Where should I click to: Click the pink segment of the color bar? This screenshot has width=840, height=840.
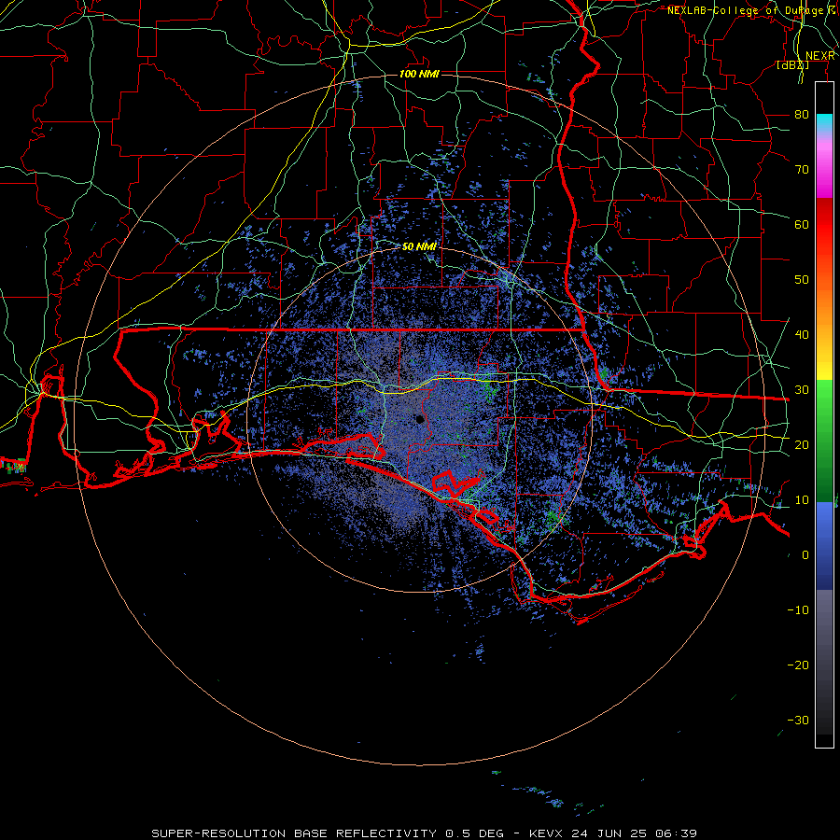pos(824,163)
